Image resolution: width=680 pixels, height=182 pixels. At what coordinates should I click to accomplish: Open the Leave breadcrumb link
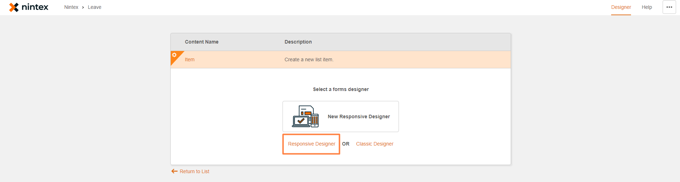pos(94,7)
